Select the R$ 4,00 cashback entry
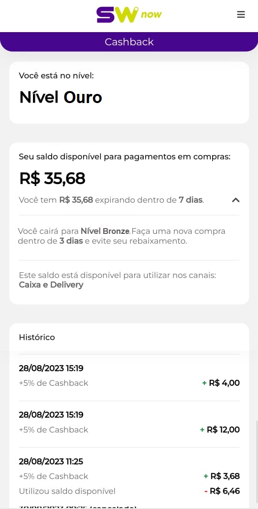The height and width of the screenshot is (509, 258). pos(129,377)
